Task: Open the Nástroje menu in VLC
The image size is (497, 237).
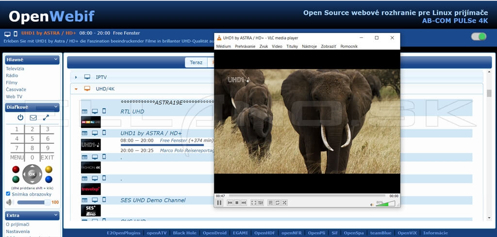Action: point(309,46)
